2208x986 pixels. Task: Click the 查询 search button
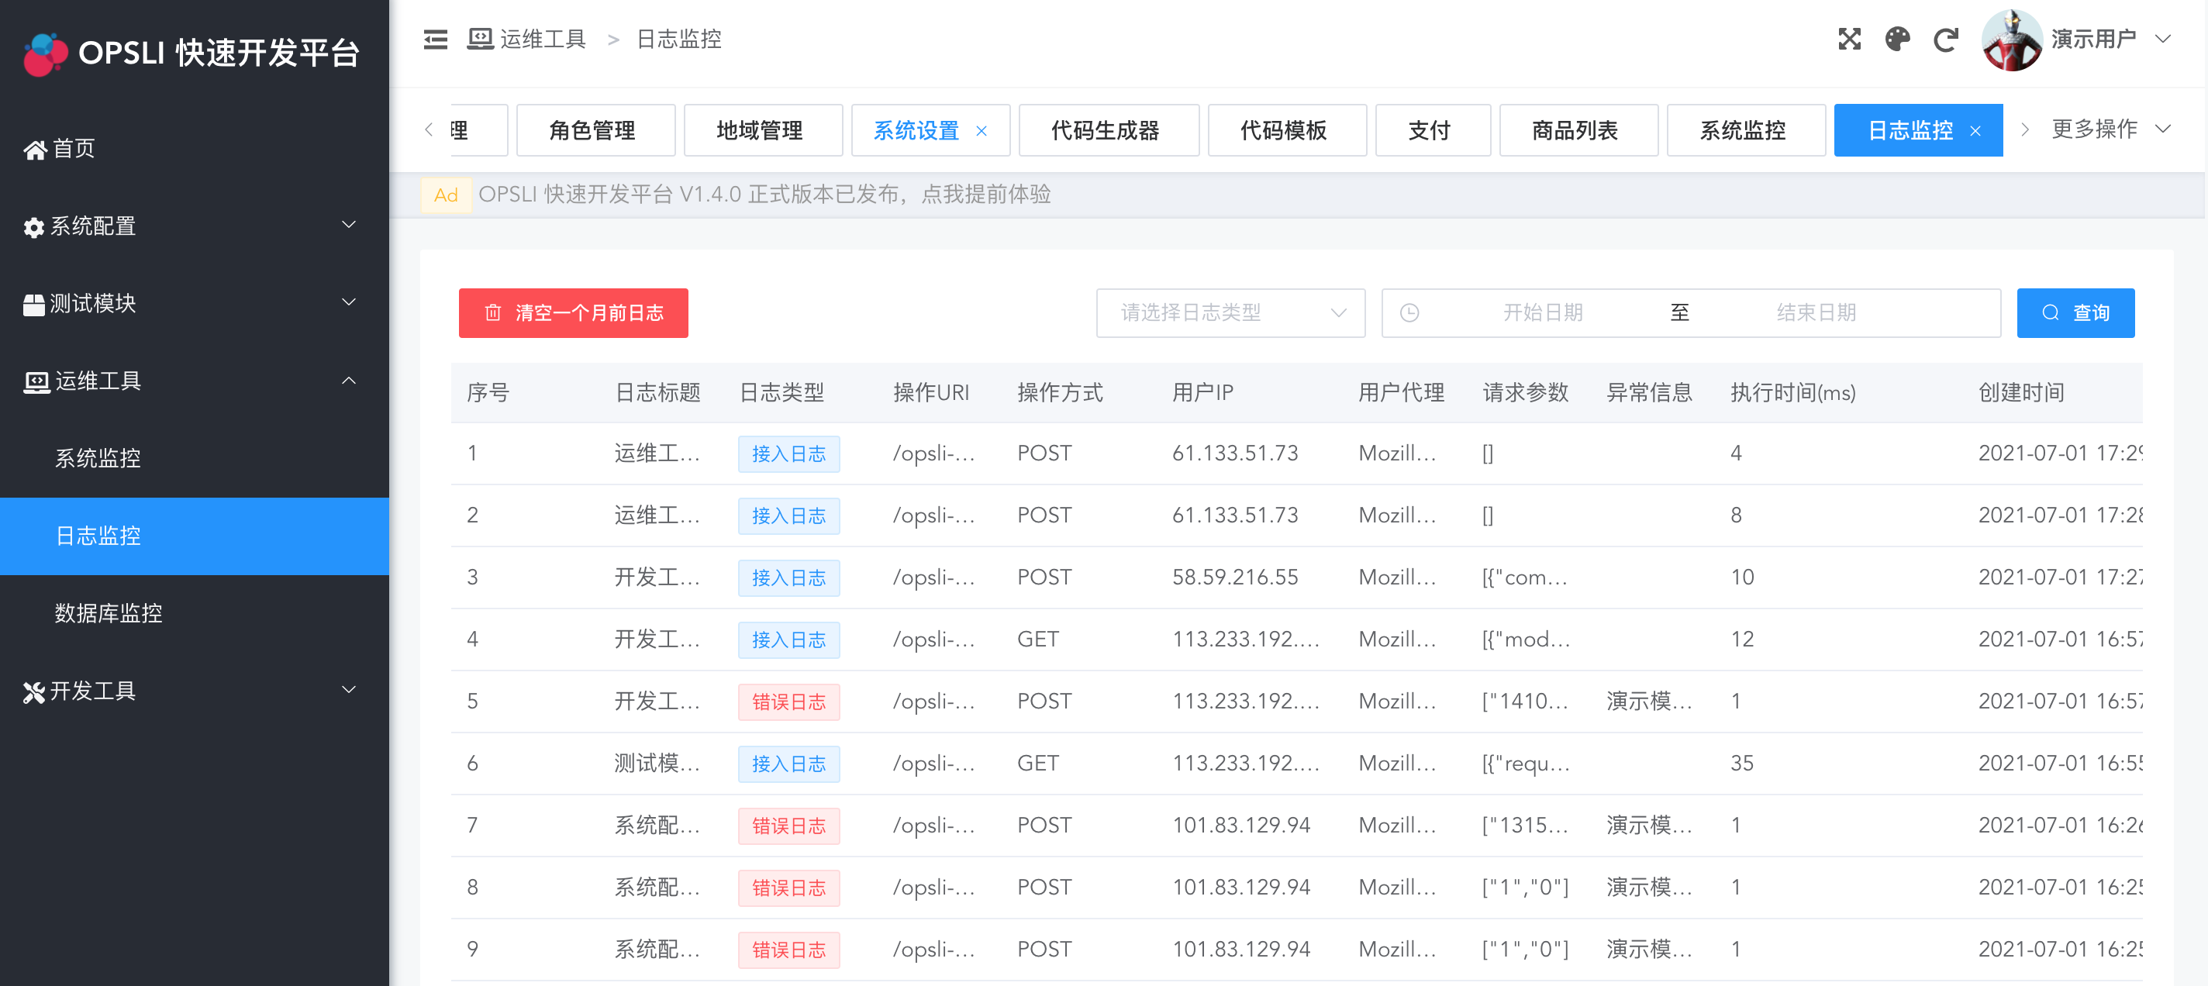coord(2075,312)
